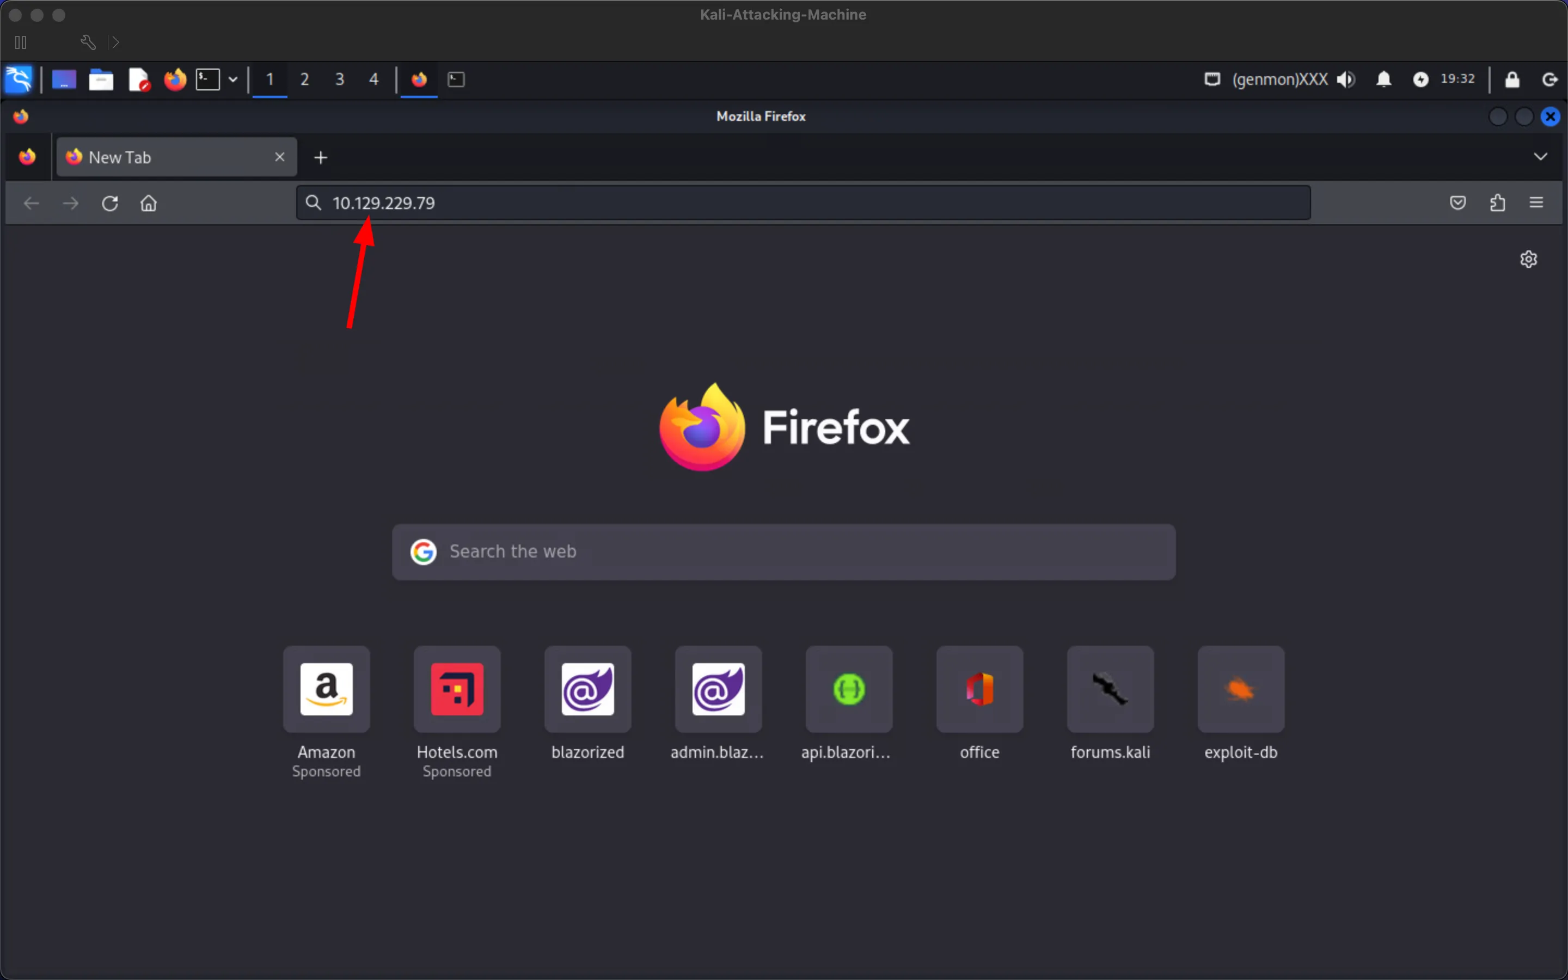Image resolution: width=1568 pixels, height=980 pixels.
Task: Open Firefox View pinned button
Action: point(27,157)
